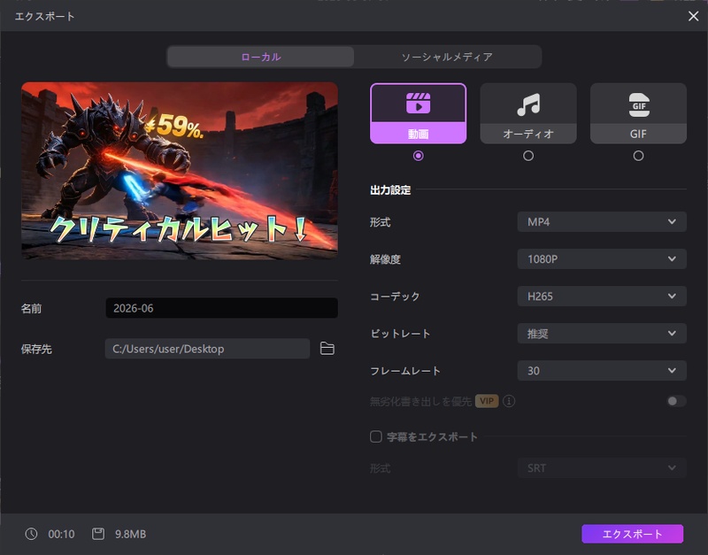Viewport: 708px width, 555px height.
Task: Open the コーデック H265 dropdown
Action: click(602, 297)
